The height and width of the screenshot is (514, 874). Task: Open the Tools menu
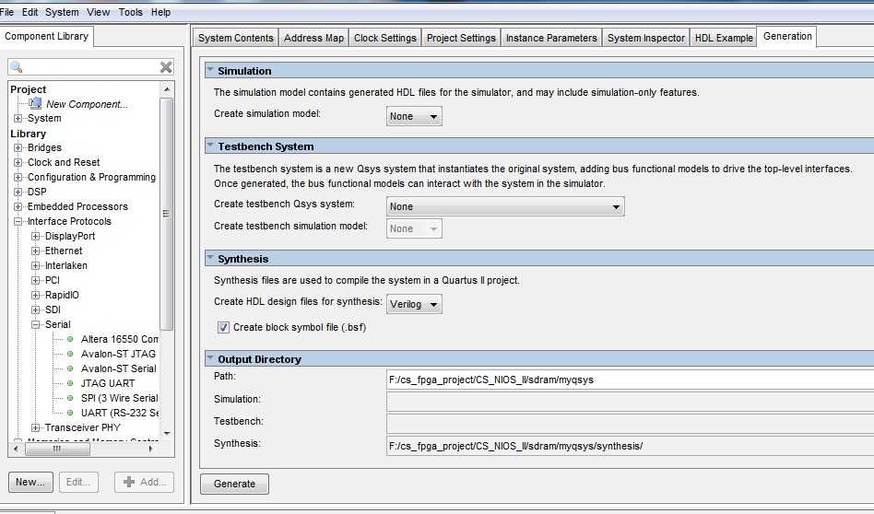pos(130,12)
